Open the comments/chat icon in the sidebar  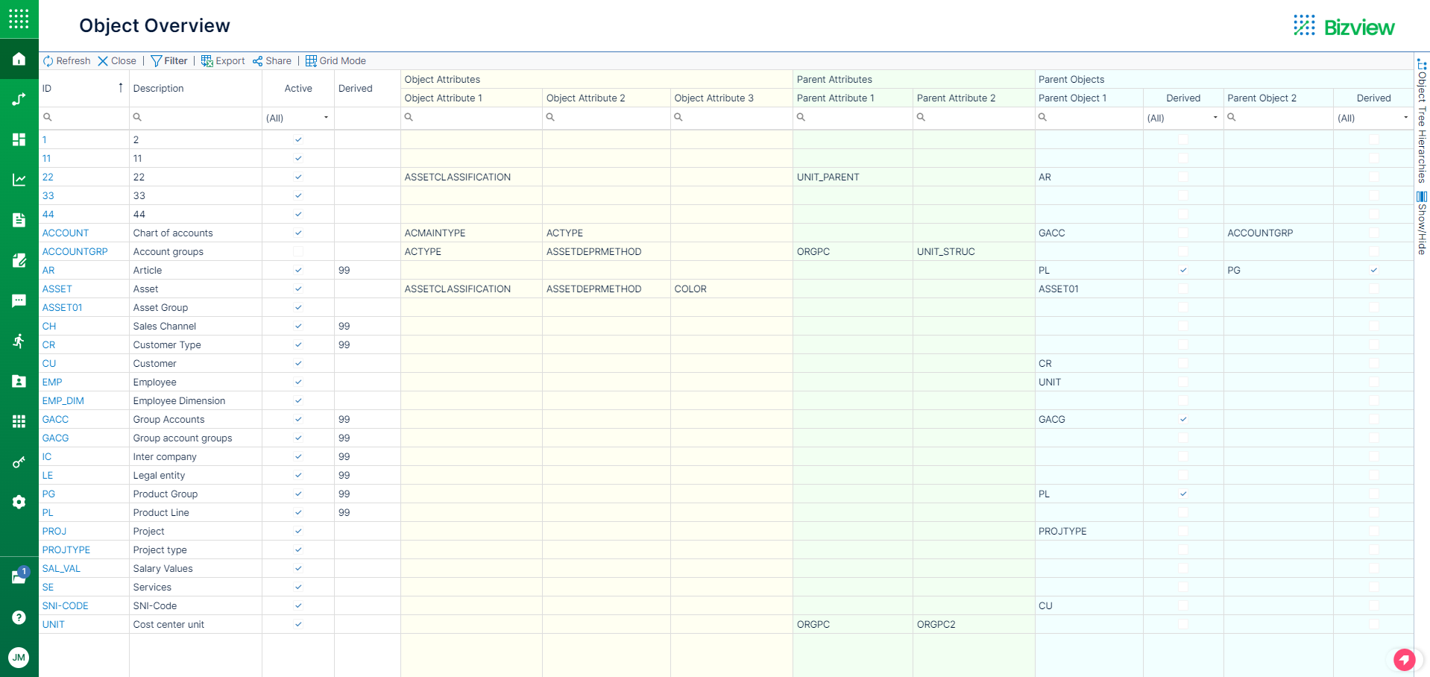pyautogui.click(x=18, y=300)
